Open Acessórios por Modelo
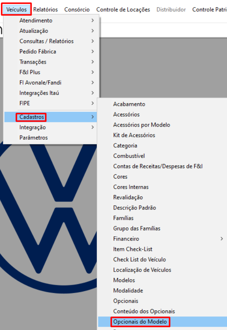This screenshot has width=227, height=330. (162, 125)
